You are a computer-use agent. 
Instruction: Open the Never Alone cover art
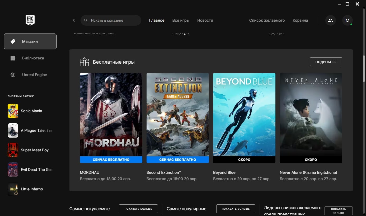coord(311,115)
